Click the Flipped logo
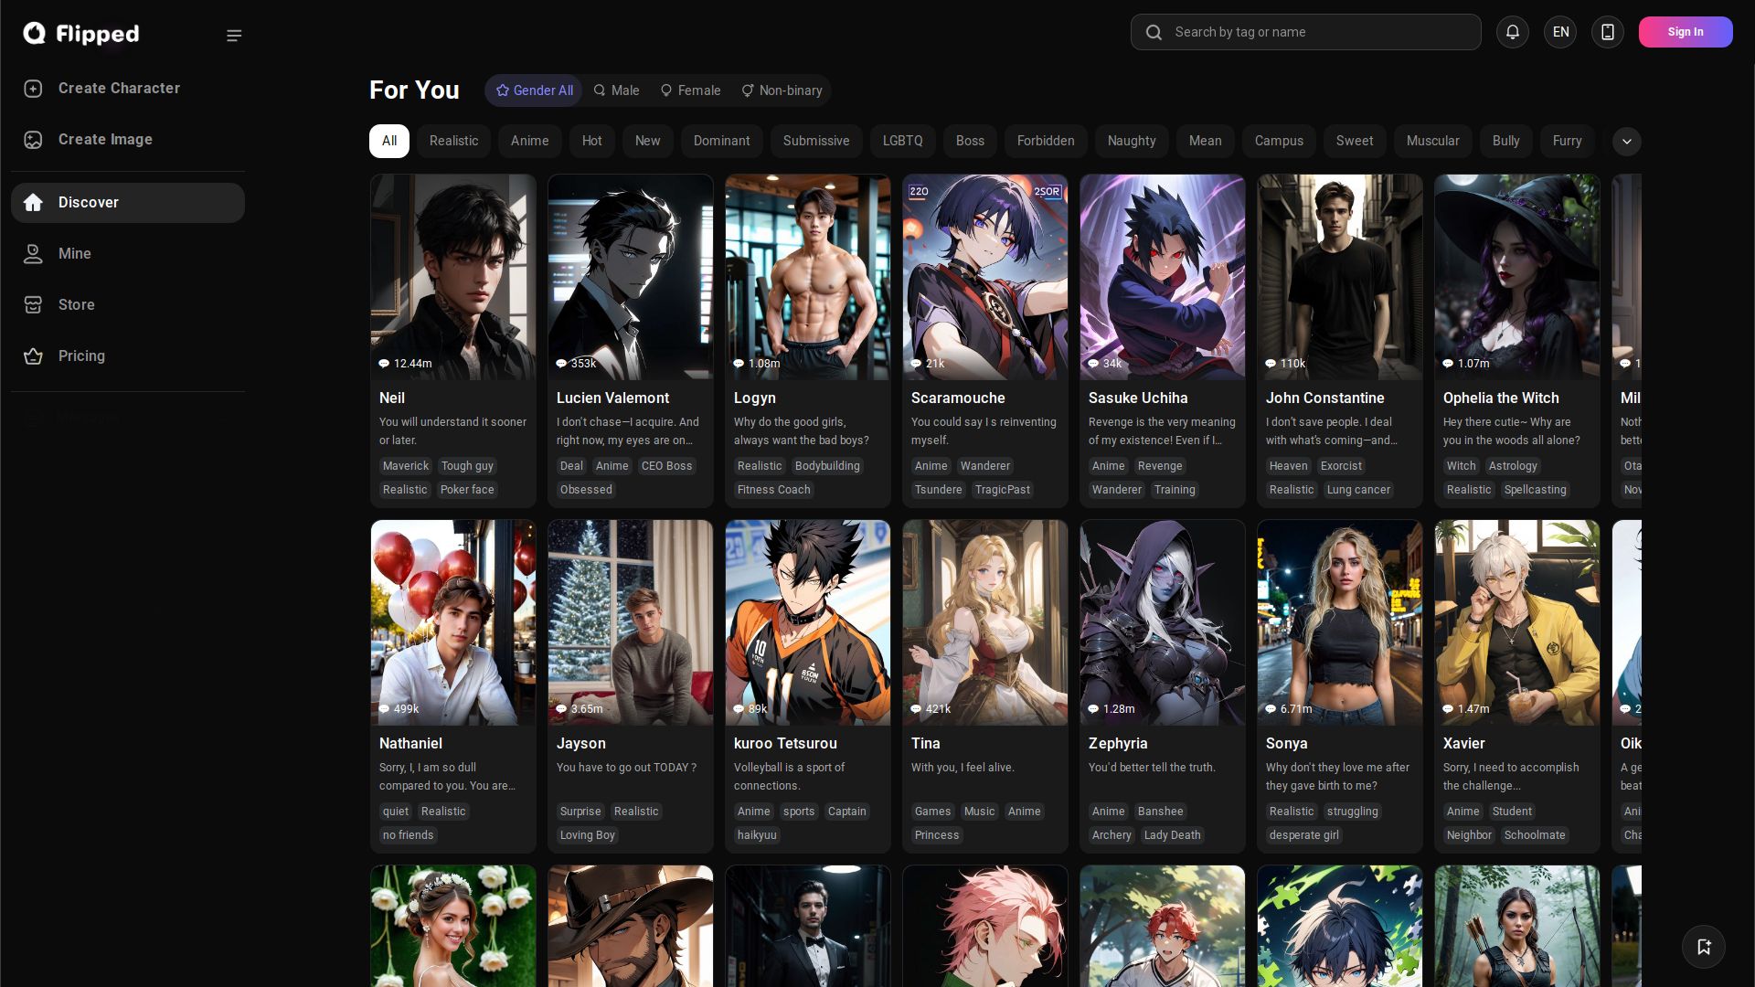Viewport: 1755px width, 987px height. [81, 34]
